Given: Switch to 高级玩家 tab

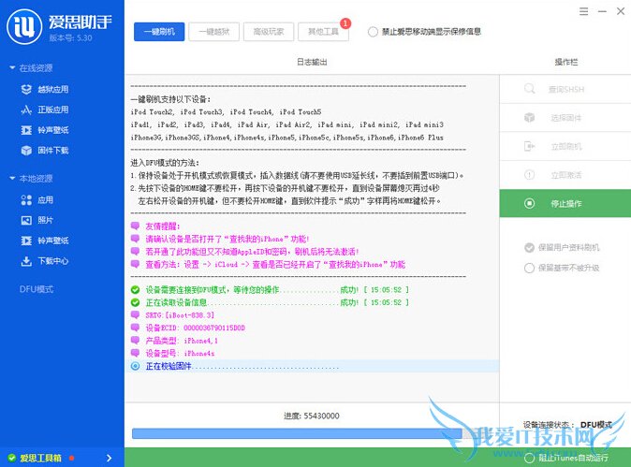Looking at the screenshot, I should click(x=269, y=32).
